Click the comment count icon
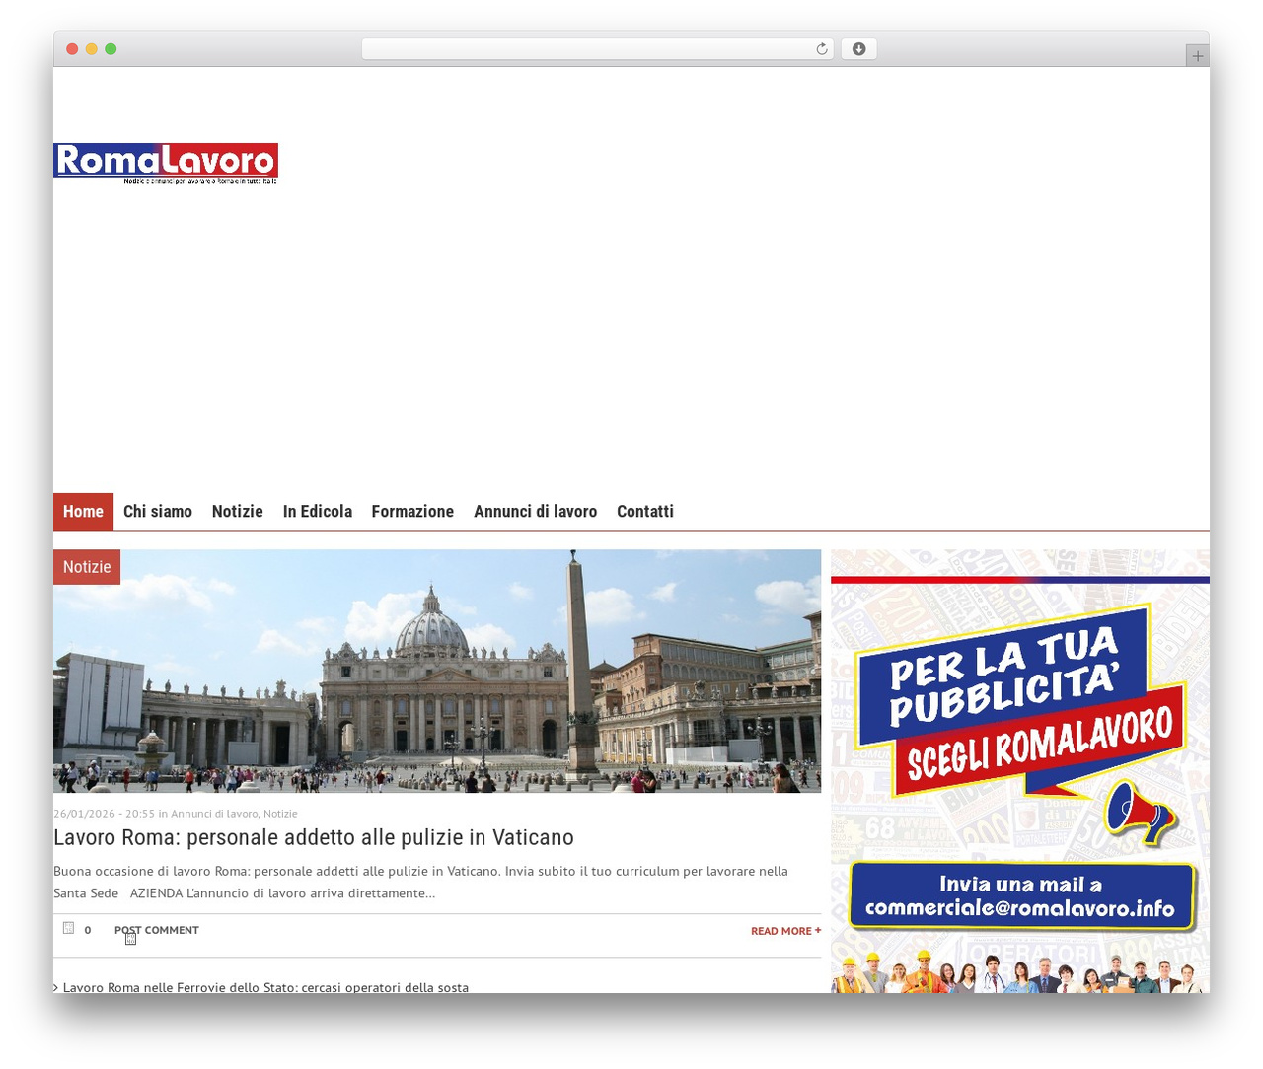1263x1069 pixels. pos(68,928)
